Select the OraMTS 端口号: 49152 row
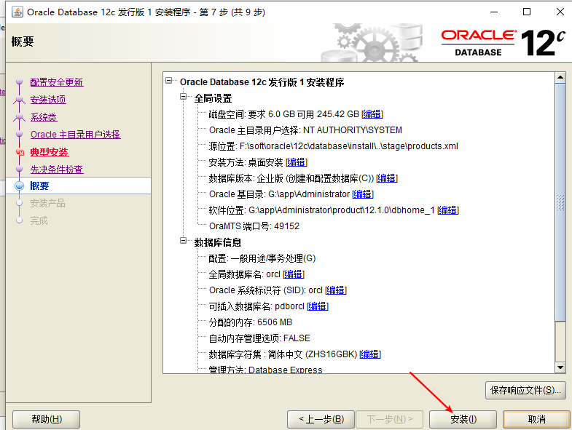Viewport: 572px width, 430px height. pyautogui.click(x=254, y=226)
